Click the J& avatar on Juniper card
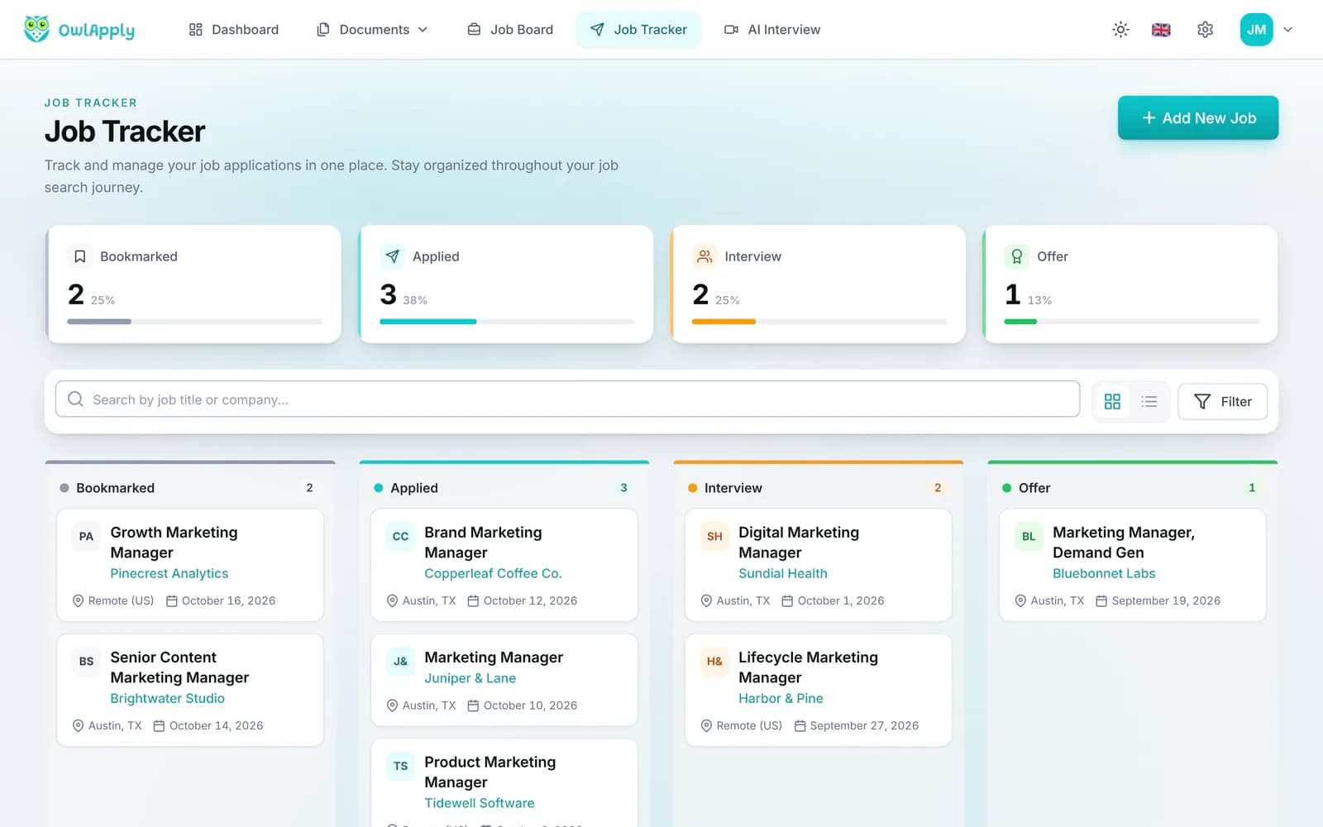This screenshot has height=827, width=1323. (x=400, y=661)
